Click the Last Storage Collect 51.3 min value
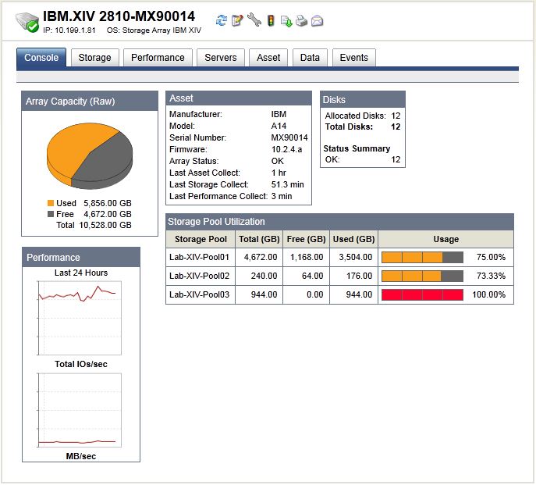The width and height of the screenshot is (536, 485). click(x=287, y=184)
